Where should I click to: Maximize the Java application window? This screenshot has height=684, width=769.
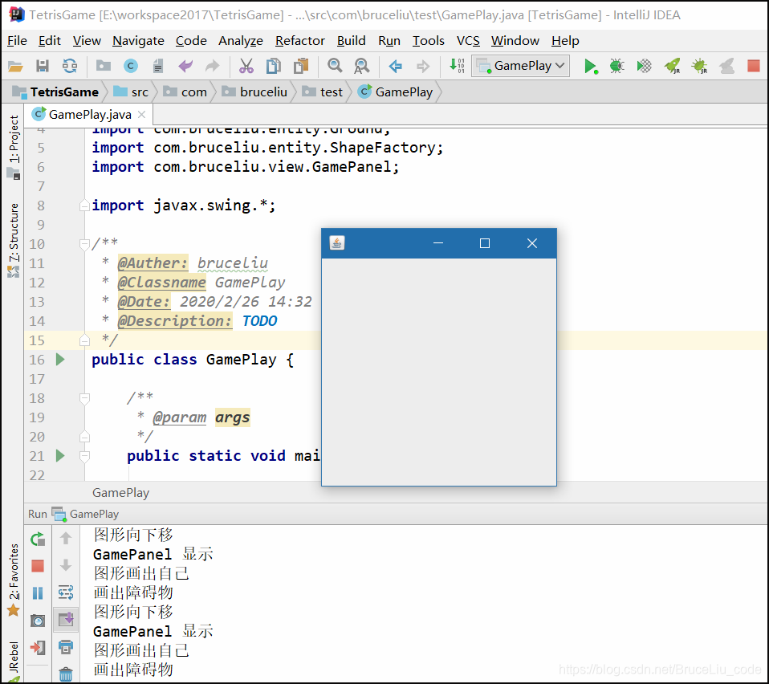[x=485, y=243]
